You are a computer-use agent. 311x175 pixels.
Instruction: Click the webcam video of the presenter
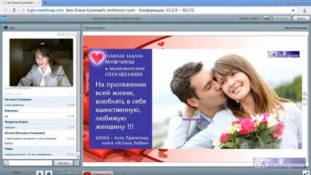click(x=41, y=62)
